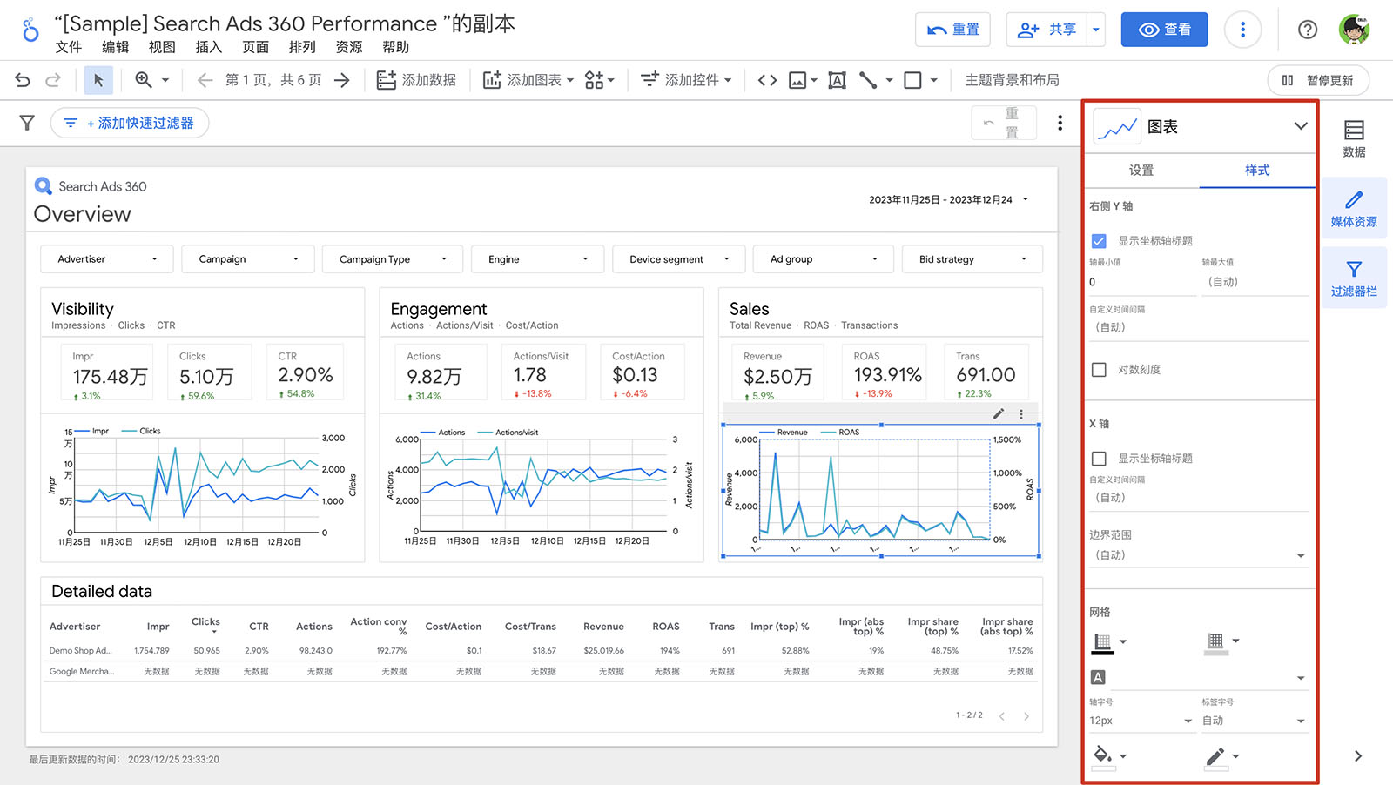Viewport: 1393px width, 785px height.
Task: Open the 文件 menu
Action: tap(68, 47)
